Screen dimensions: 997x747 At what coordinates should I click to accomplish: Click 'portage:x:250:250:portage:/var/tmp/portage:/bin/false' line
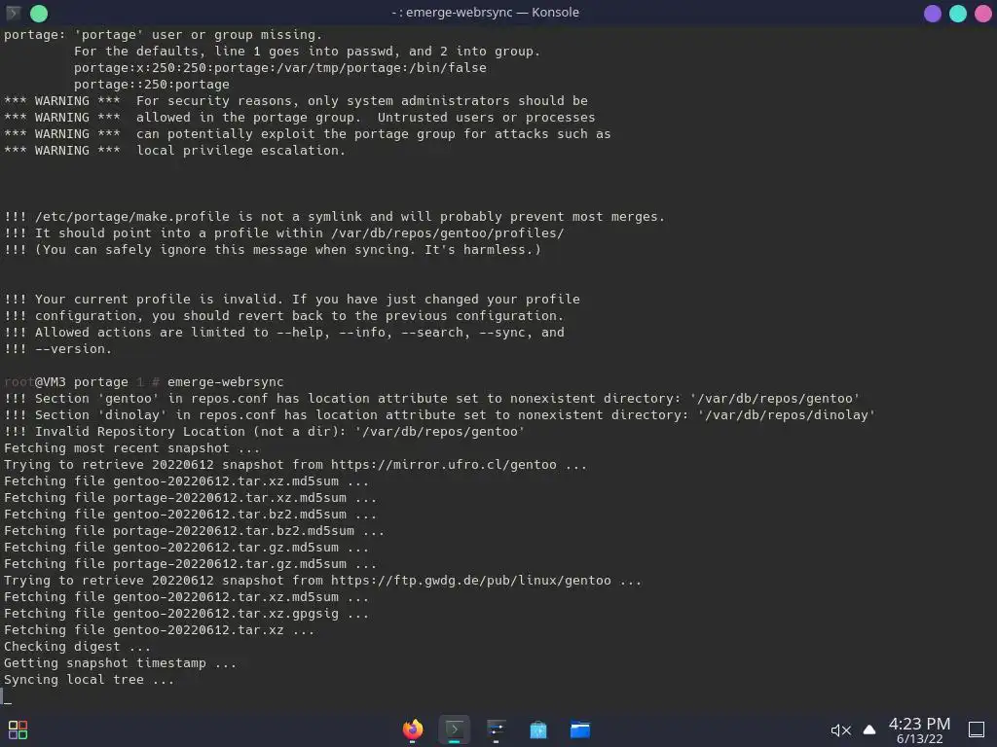(279, 67)
